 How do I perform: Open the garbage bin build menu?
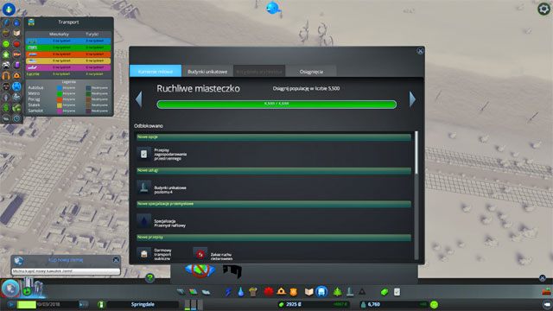(x=253, y=292)
